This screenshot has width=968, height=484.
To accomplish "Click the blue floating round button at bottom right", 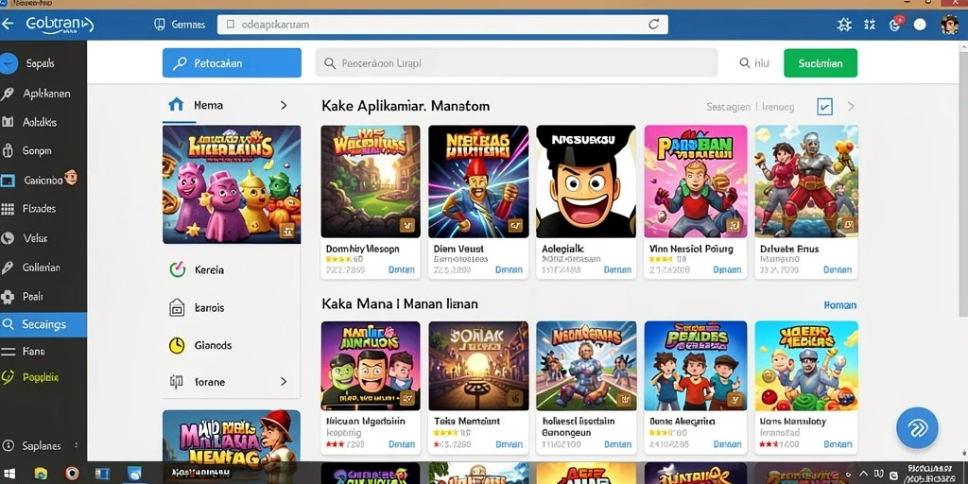I will pos(917,427).
